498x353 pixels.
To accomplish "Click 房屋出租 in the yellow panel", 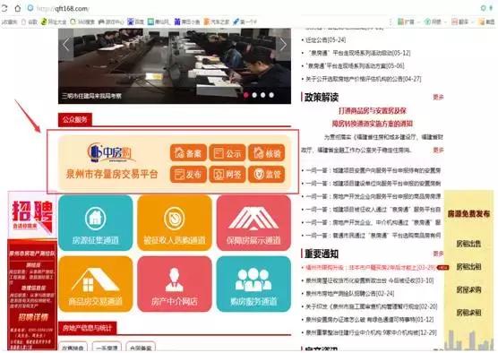I will (x=468, y=267).
